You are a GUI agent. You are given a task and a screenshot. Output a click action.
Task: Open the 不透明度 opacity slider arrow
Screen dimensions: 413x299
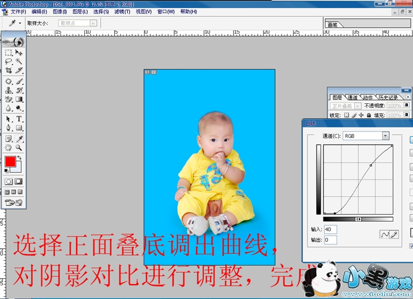click(x=407, y=106)
